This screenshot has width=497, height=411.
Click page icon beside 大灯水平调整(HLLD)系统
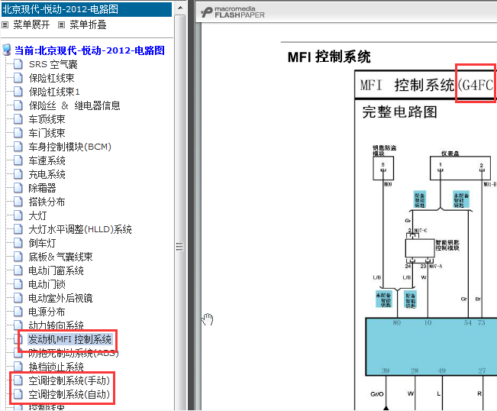(x=18, y=229)
